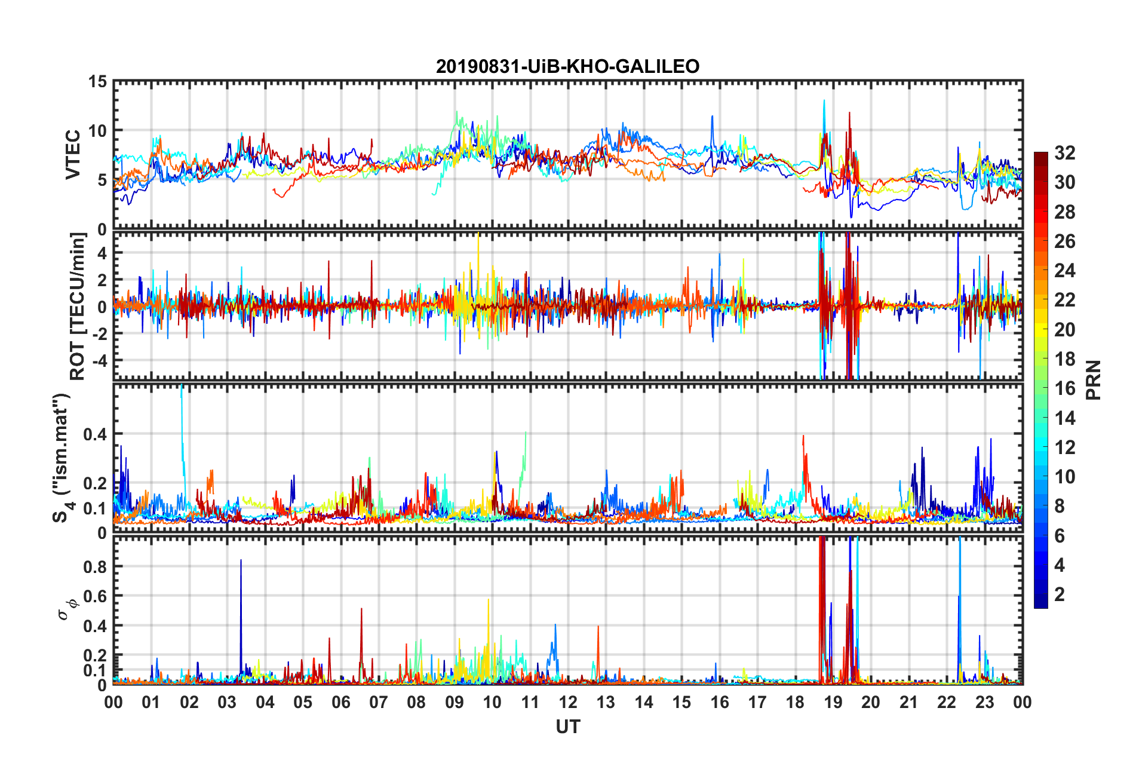Click the 6 tick on PRN colorbar

pyautogui.click(x=1060, y=536)
